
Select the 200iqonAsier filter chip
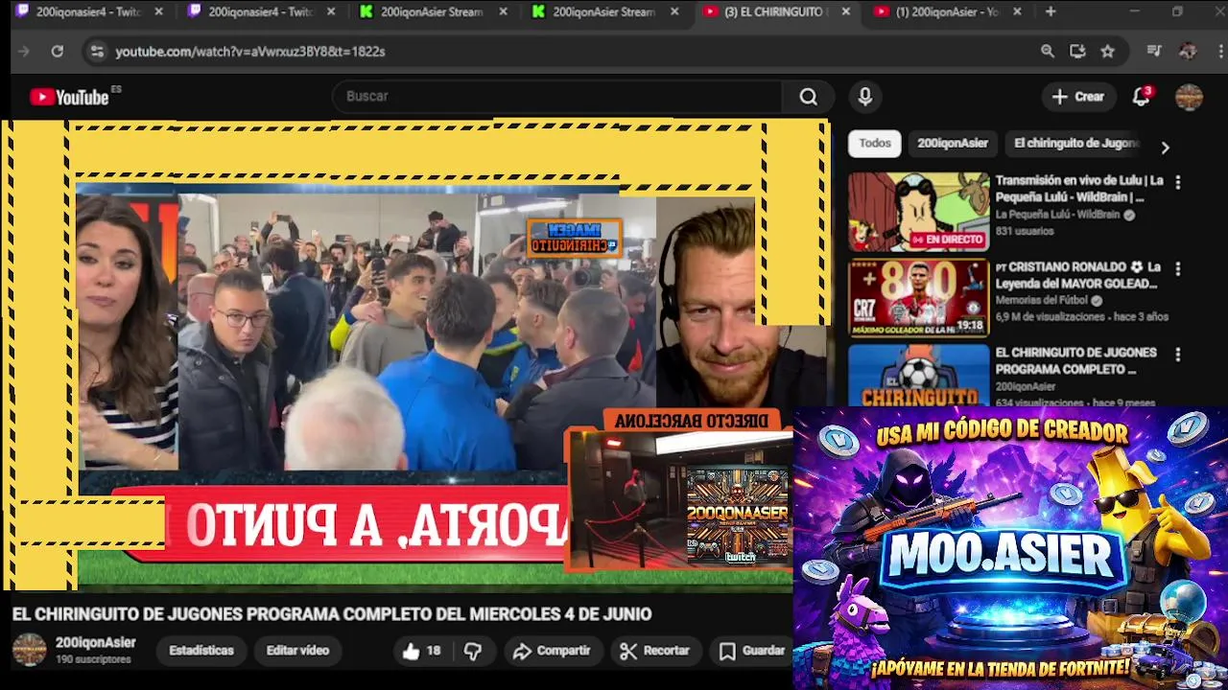[953, 144]
